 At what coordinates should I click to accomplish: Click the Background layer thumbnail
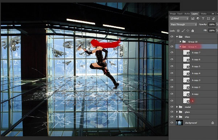pos(179,123)
